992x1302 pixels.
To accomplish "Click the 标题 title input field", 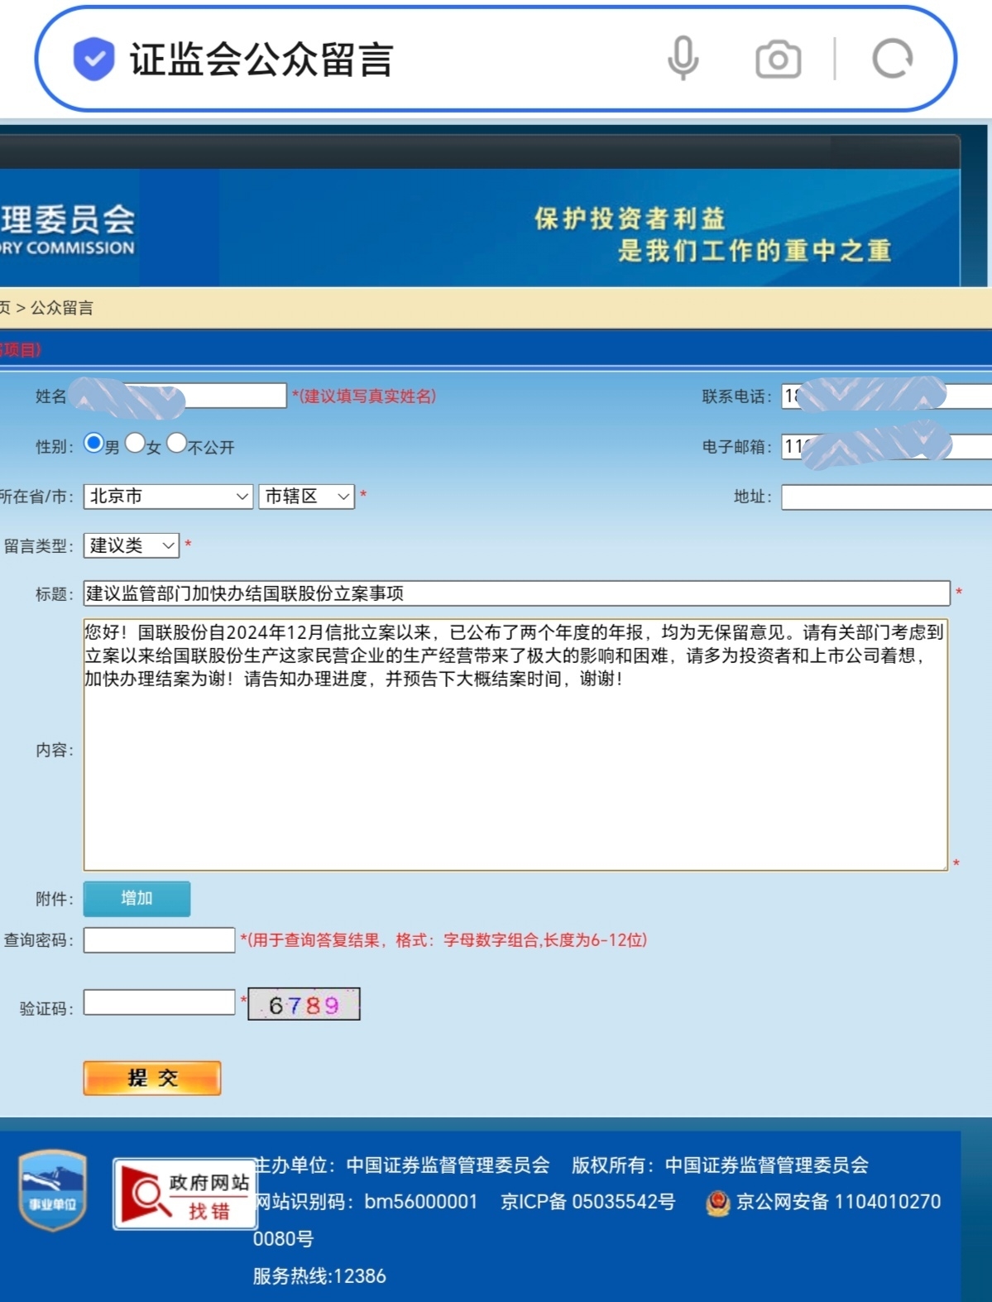I will 516,593.
